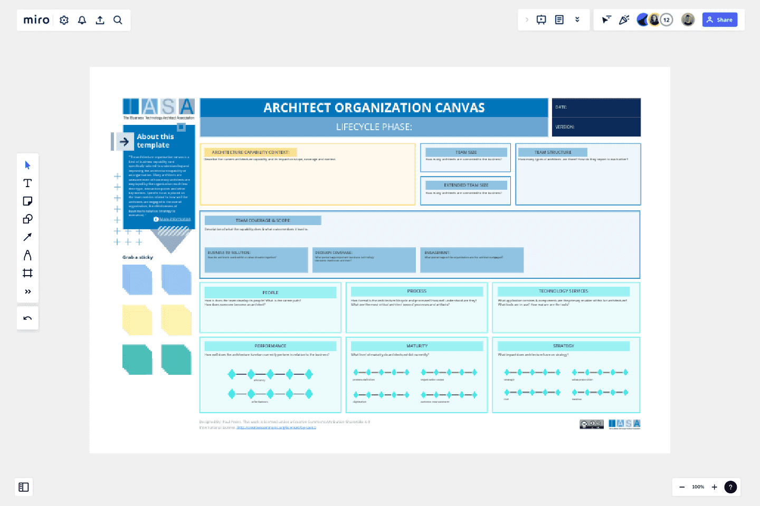This screenshot has width=760, height=506.
Task: Select the Text tool
Action: tap(27, 183)
